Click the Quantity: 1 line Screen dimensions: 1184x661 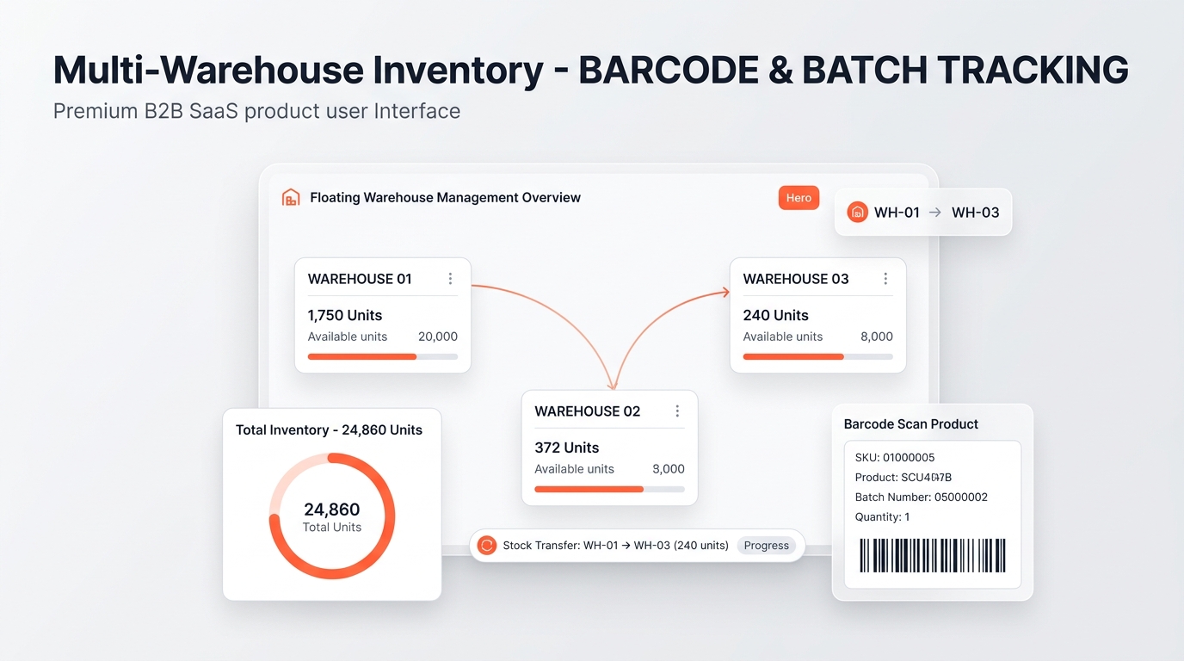pos(883,516)
